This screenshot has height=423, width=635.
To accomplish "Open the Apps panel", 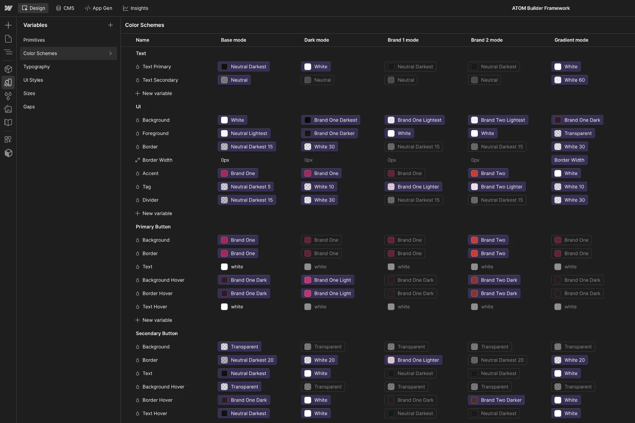I will click(x=9, y=139).
